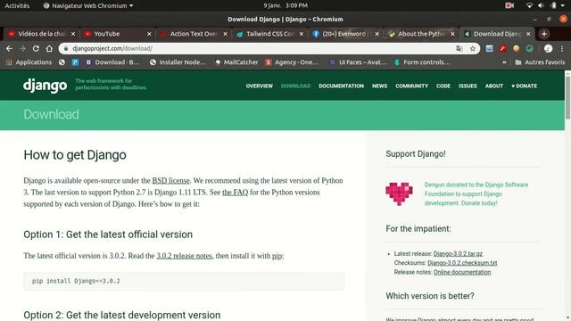The width and height of the screenshot is (571, 321).
Task: Open the About nav item
Action: click(x=493, y=86)
